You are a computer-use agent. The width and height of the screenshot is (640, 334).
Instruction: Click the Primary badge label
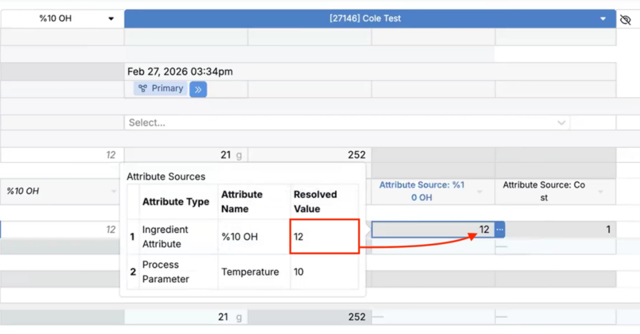pyautogui.click(x=167, y=89)
